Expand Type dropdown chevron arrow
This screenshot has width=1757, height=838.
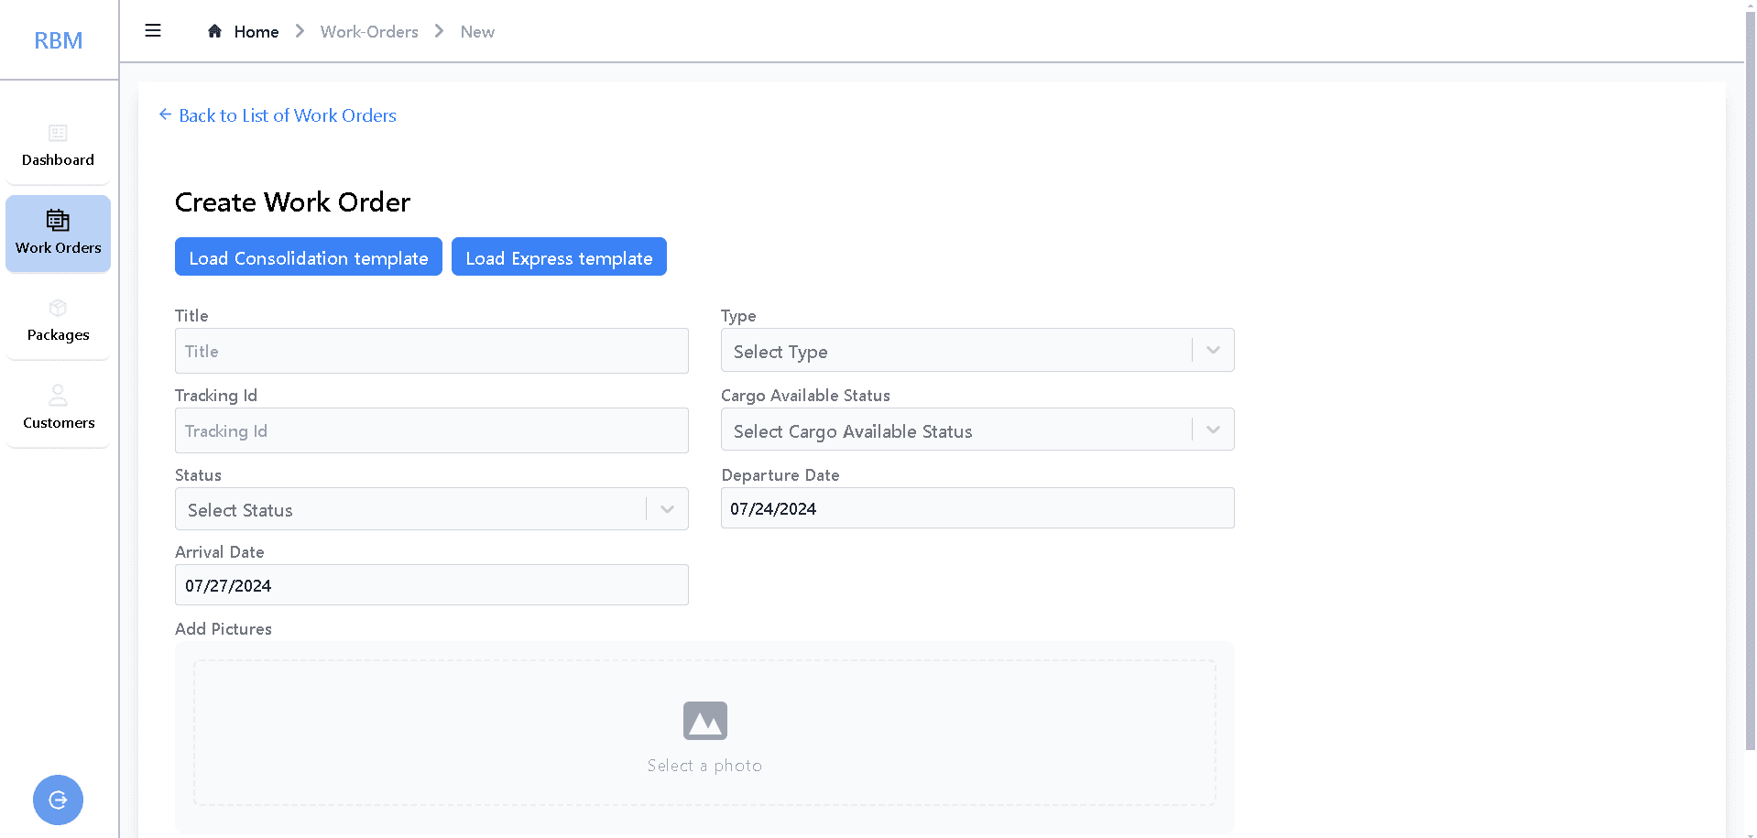click(x=1213, y=351)
